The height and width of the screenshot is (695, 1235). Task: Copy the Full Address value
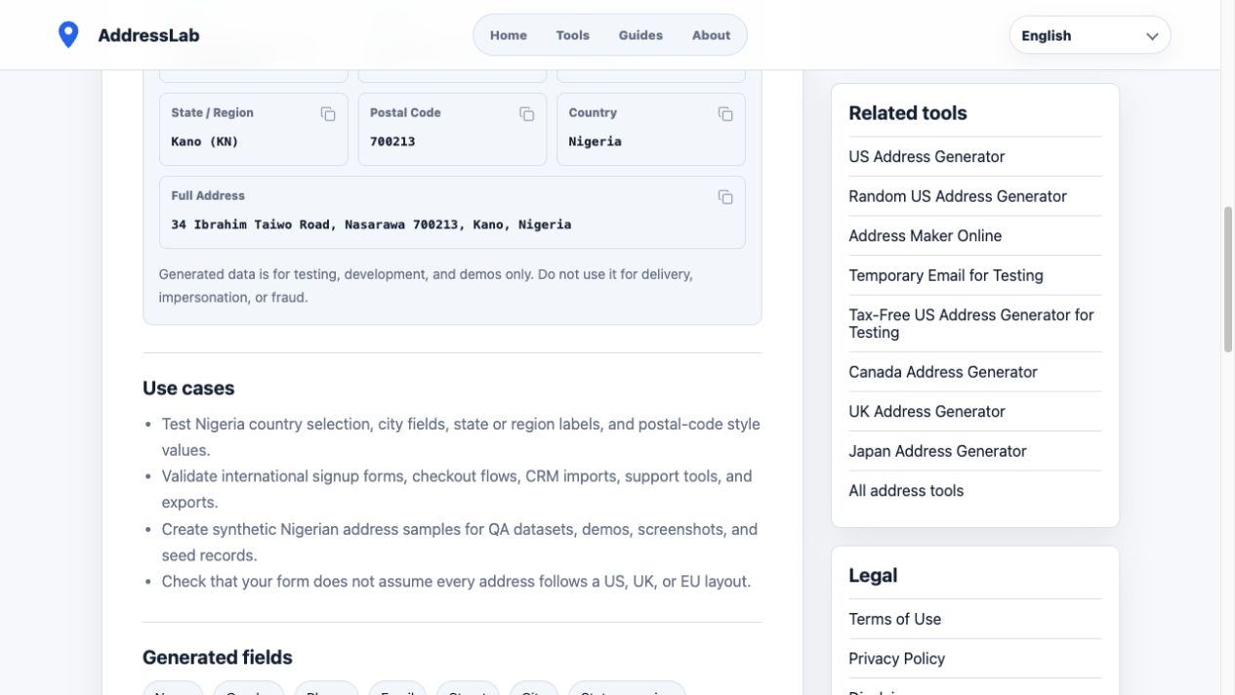[725, 197]
